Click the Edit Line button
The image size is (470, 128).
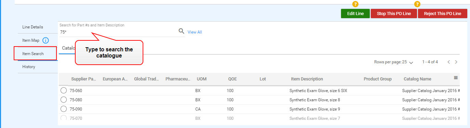(x=355, y=14)
